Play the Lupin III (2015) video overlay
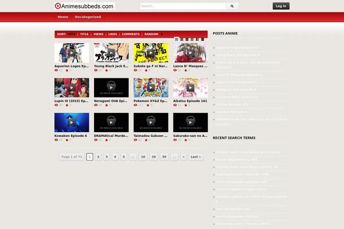344x229 pixels. [72, 88]
